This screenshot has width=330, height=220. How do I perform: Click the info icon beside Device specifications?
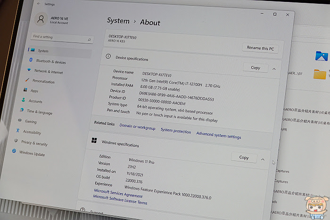coord(108,56)
